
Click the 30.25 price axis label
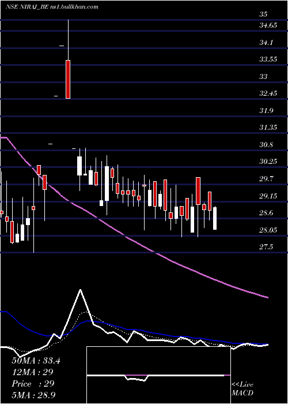[x=268, y=162]
